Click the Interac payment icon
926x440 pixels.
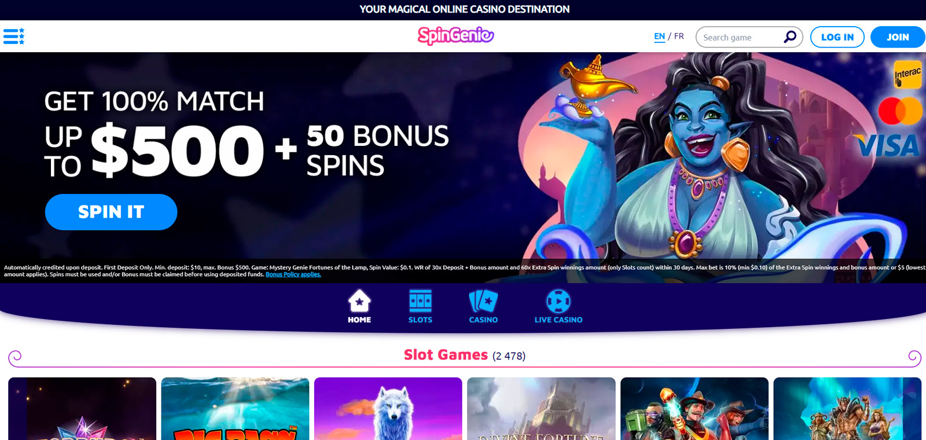pyautogui.click(x=907, y=75)
